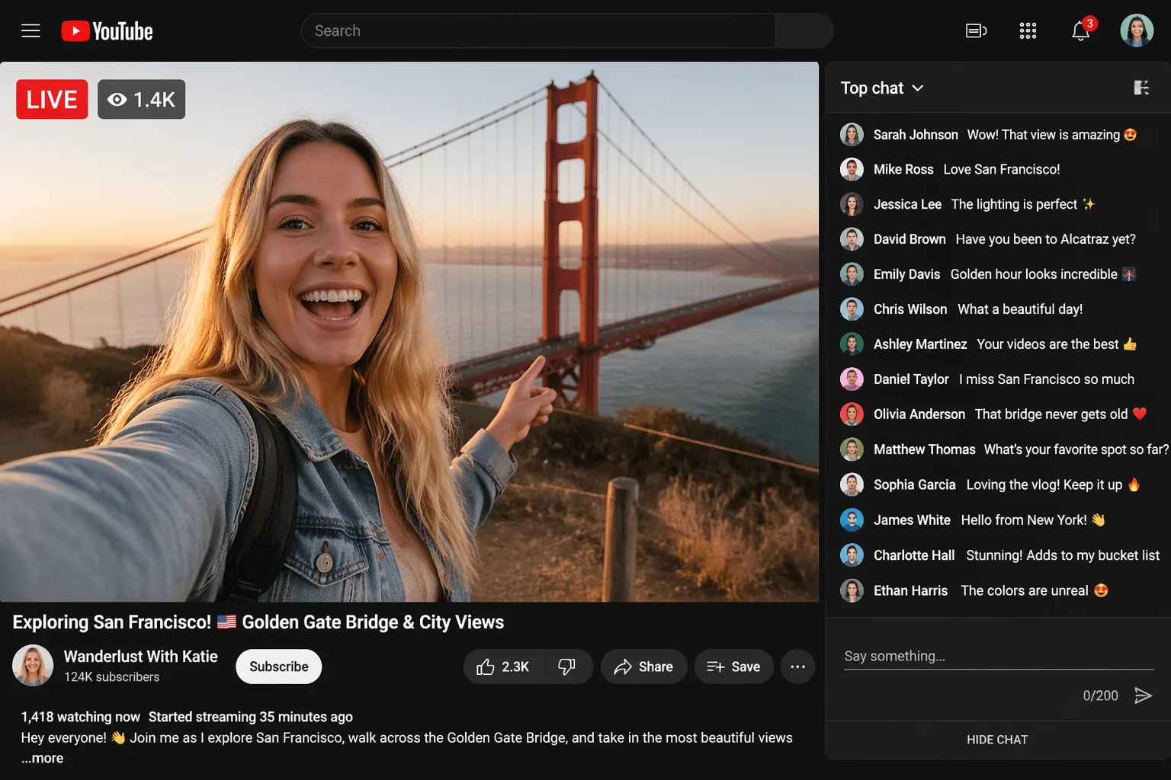The width and height of the screenshot is (1171, 780).
Task: Open account avatar menu
Action: pyautogui.click(x=1136, y=31)
